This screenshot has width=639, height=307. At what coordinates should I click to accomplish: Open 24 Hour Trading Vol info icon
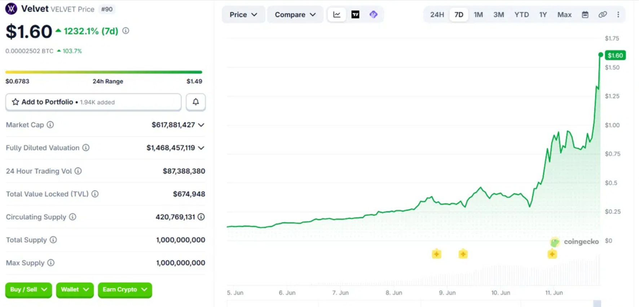click(78, 171)
